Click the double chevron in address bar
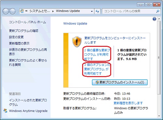 pos(26,11)
